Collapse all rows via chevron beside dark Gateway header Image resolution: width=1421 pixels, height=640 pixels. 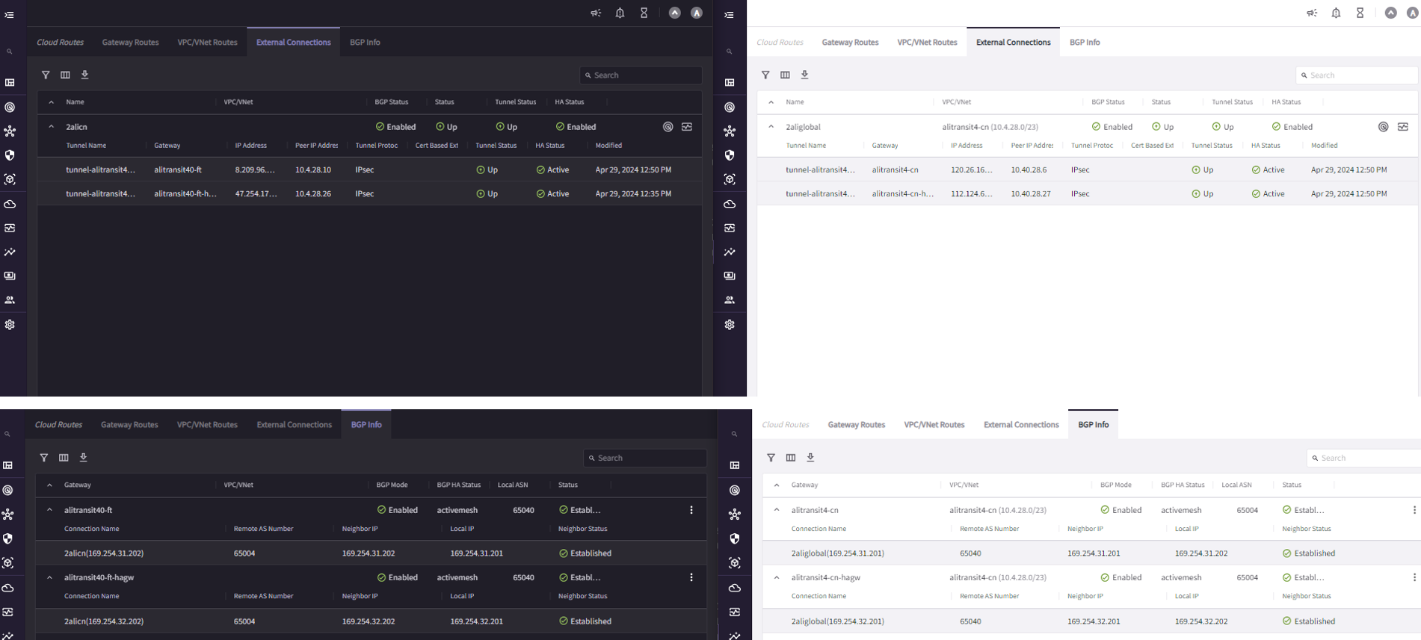coord(49,485)
